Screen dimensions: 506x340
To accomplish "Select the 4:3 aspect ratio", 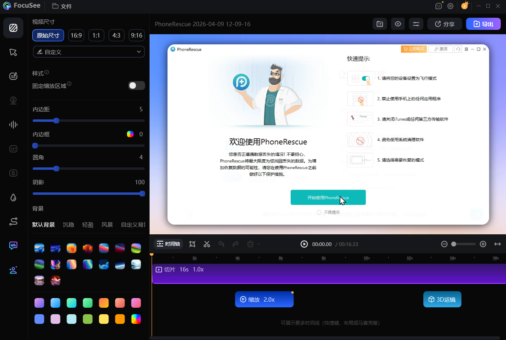I will [117, 35].
